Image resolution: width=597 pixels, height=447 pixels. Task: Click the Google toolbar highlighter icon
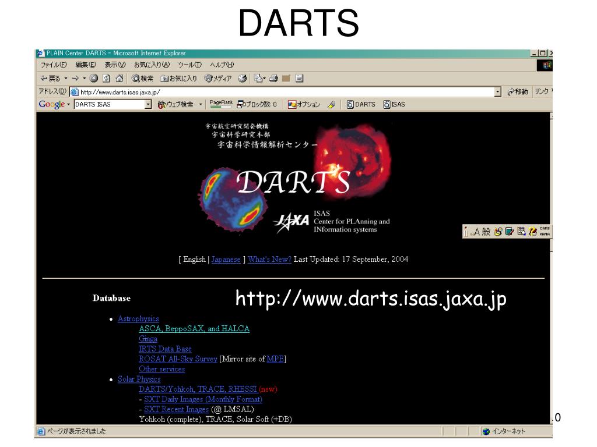click(331, 105)
